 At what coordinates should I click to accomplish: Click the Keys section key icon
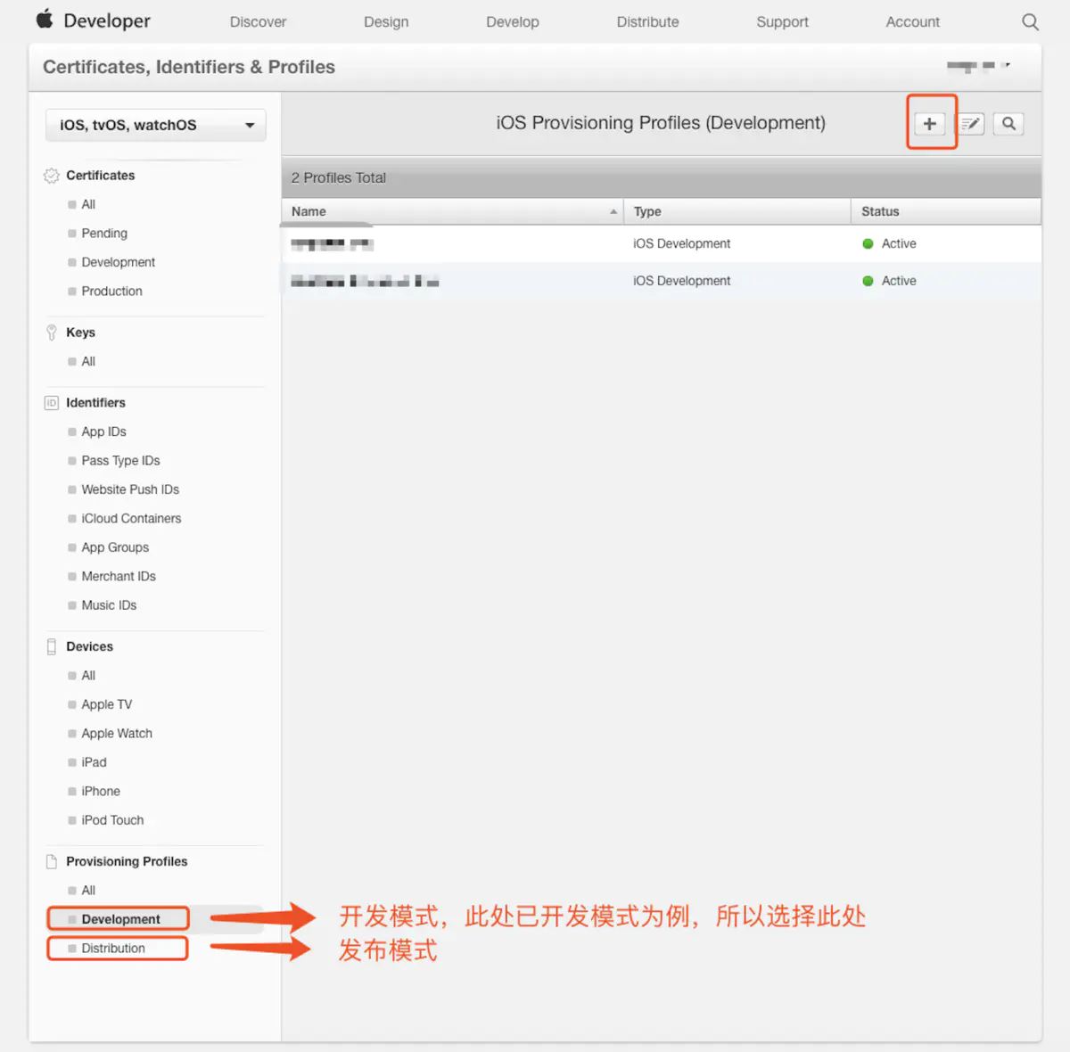pos(52,333)
